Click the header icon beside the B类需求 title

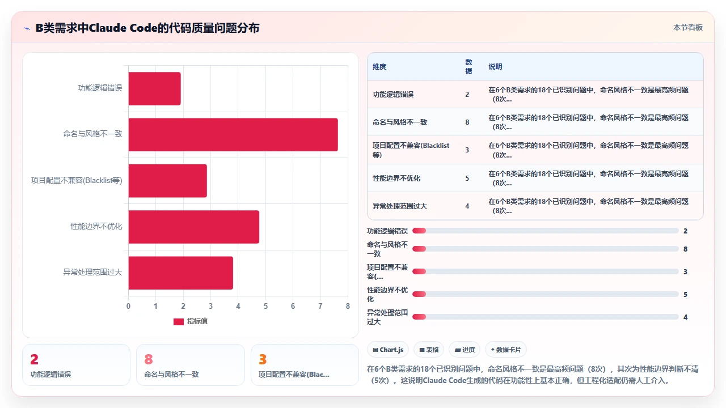(x=27, y=28)
